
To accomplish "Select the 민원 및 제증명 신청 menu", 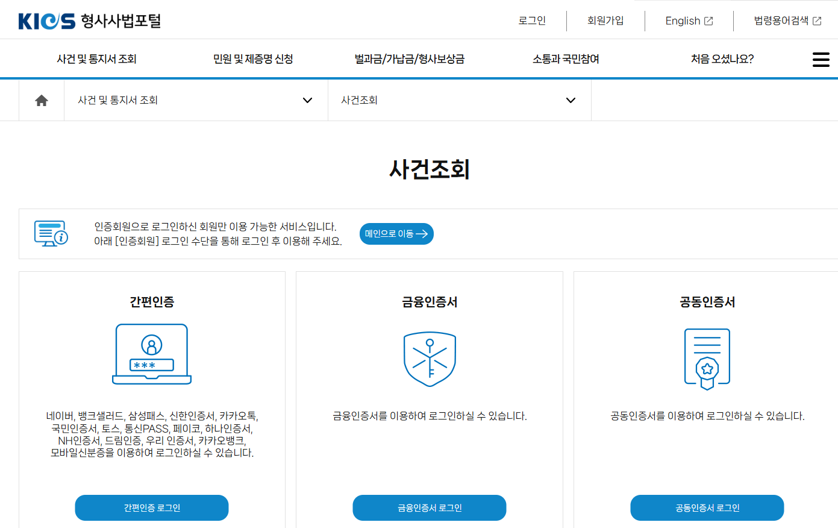I will point(253,58).
